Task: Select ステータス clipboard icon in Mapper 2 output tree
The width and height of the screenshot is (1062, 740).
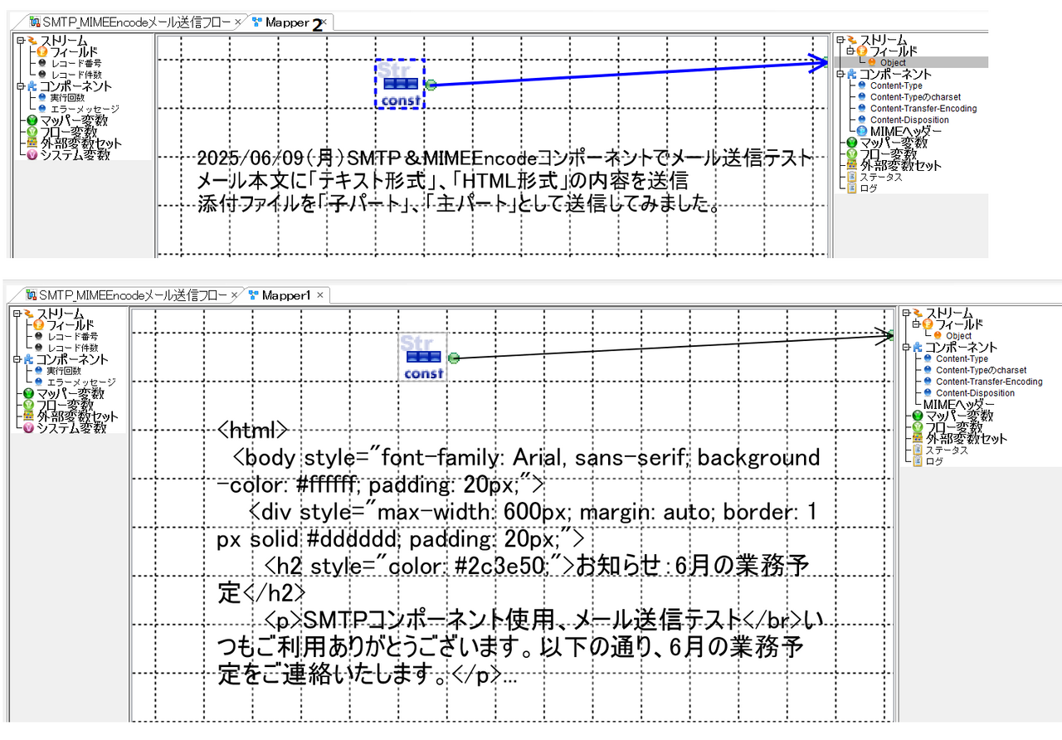Action: (x=852, y=177)
